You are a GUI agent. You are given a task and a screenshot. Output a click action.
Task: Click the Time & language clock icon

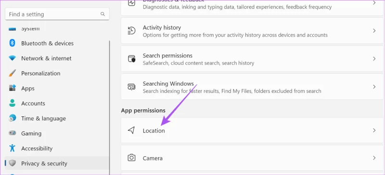tap(12, 118)
